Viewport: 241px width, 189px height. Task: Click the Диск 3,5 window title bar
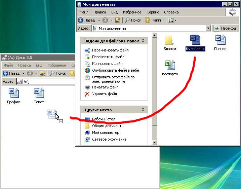click(38, 58)
